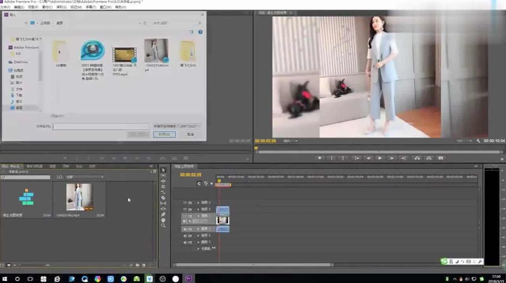Choose the Zoom tool magnifier icon

click(x=163, y=225)
